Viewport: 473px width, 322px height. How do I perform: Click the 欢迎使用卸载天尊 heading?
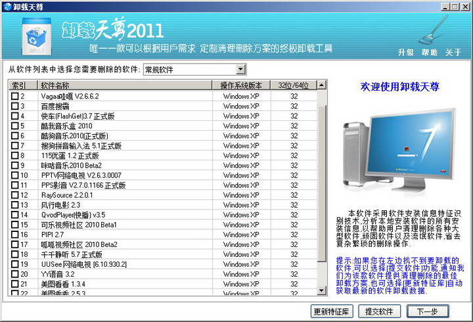[x=399, y=87]
